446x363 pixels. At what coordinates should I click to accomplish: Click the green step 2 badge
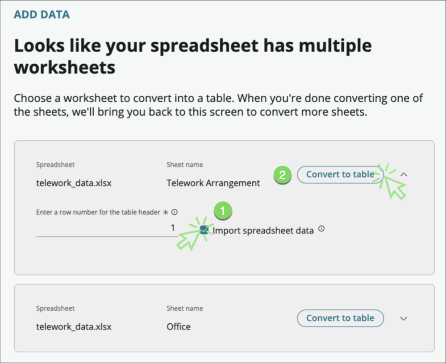coord(282,175)
